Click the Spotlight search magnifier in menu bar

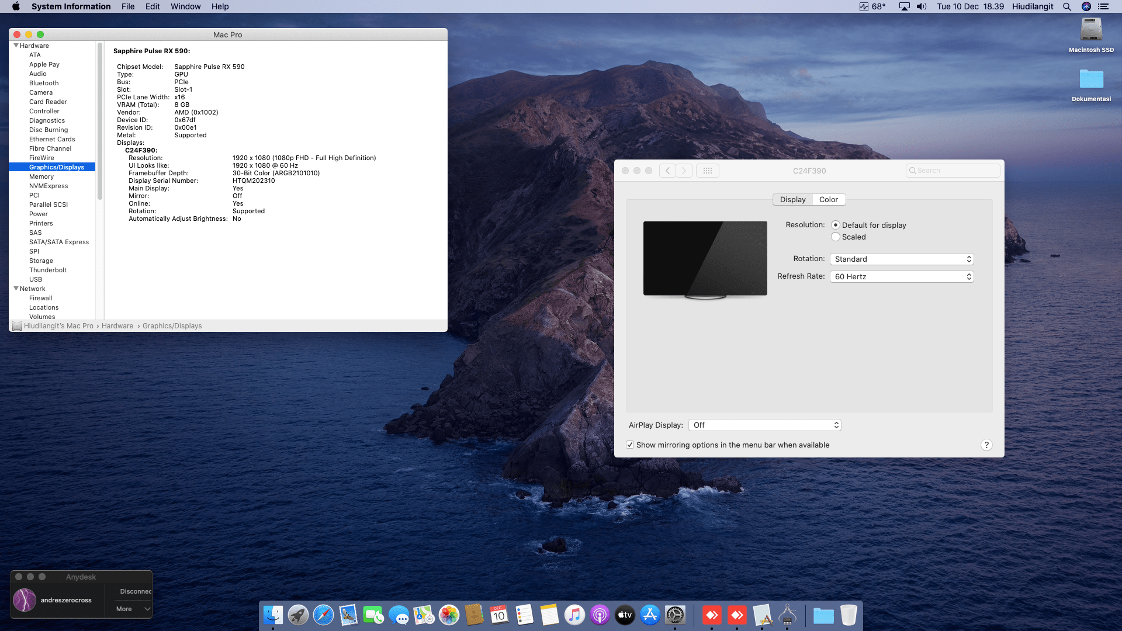(1067, 6)
